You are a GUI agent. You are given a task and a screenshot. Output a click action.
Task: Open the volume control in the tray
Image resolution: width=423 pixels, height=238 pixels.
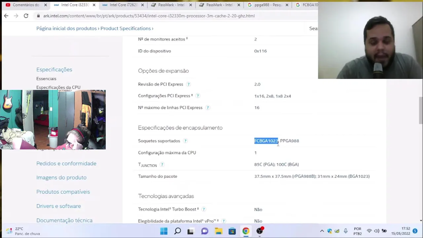[376, 231]
